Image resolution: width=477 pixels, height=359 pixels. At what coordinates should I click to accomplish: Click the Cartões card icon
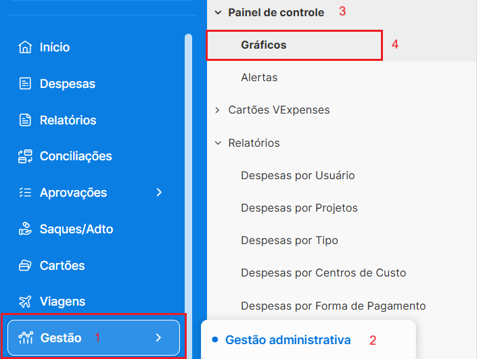click(26, 266)
